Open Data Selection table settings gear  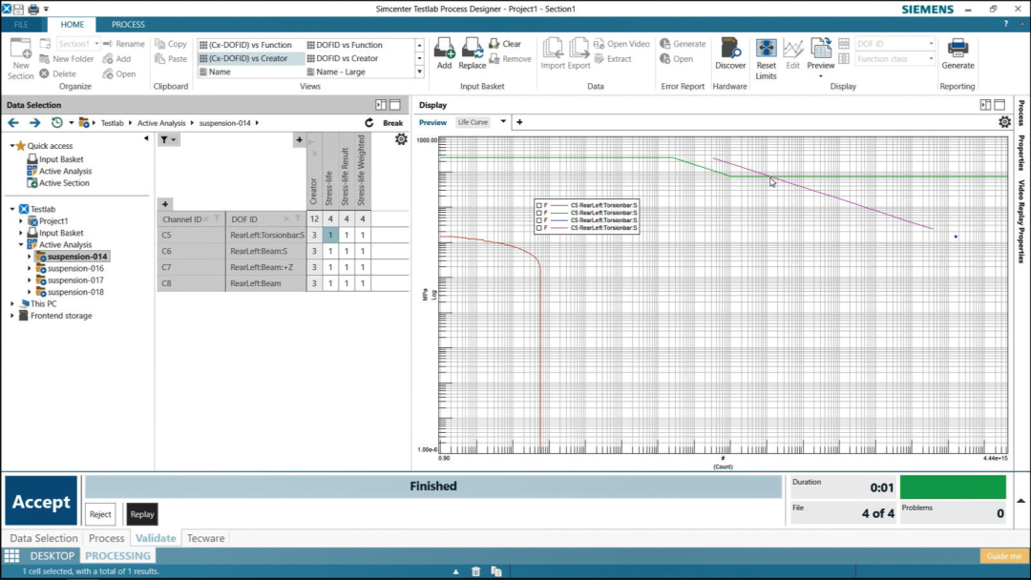(401, 139)
